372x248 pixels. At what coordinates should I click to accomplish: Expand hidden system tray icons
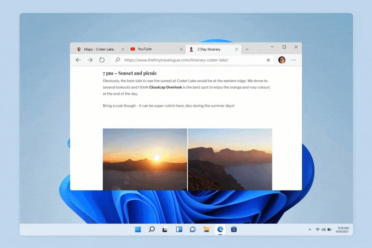(x=309, y=229)
